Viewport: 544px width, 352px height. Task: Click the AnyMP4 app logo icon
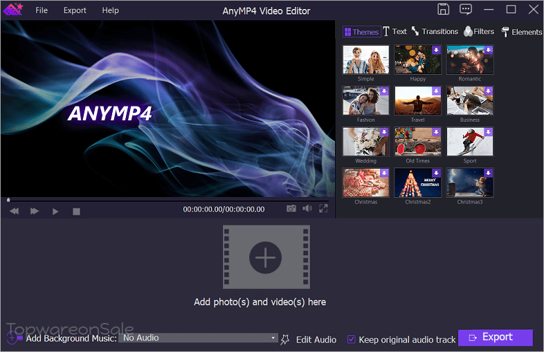click(x=13, y=10)
